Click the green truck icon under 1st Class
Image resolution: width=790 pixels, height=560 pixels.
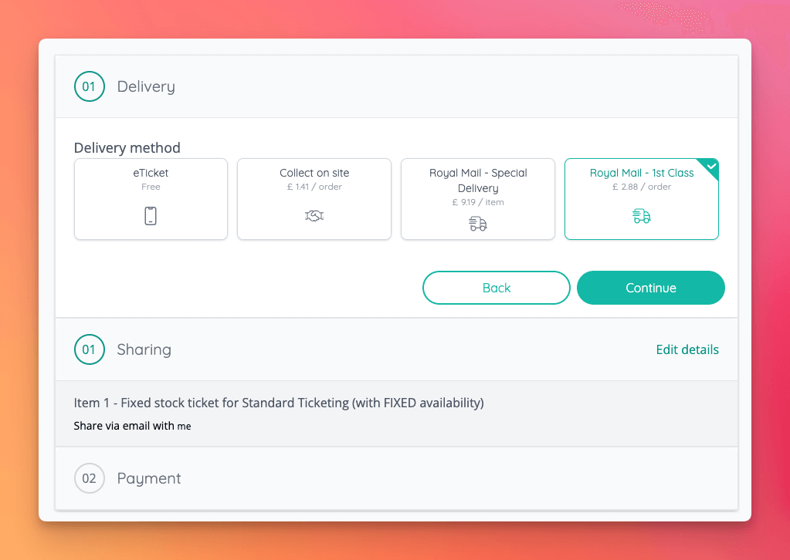pyautogui.click(x=642, y=216)
